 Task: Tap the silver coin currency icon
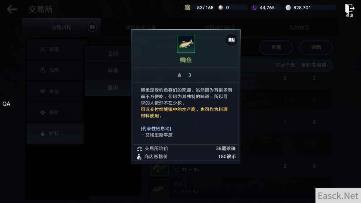288,8
